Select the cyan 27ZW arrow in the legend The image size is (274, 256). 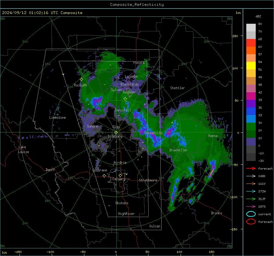(251, 191)
